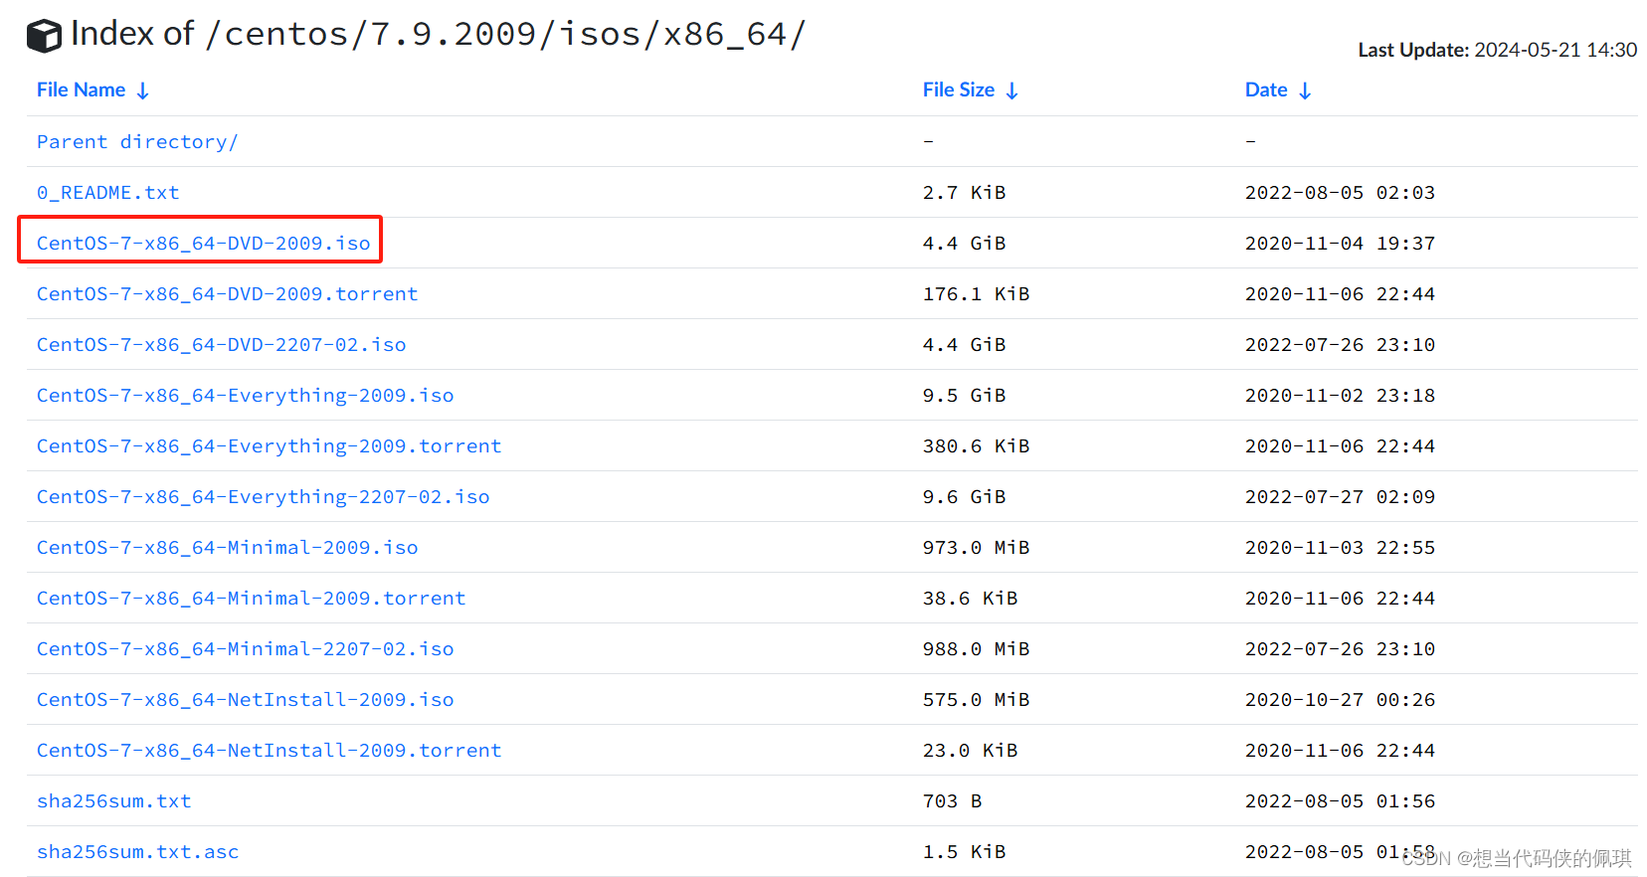
Task: Click the 1.5 KiB file size value
Action: point(964,852)
